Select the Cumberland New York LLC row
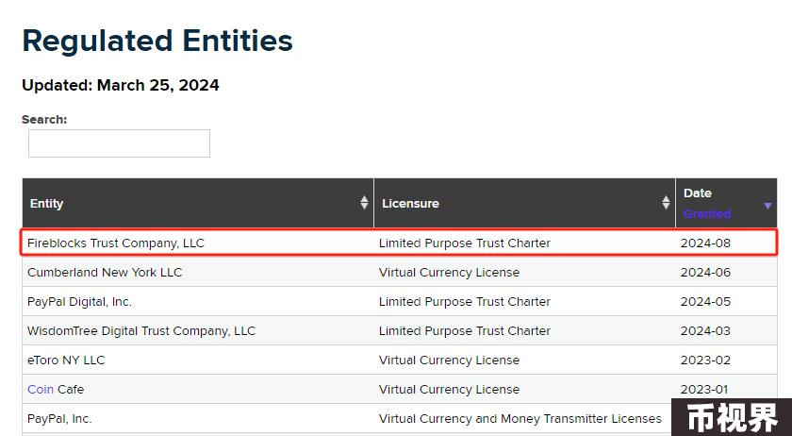 coord(105,272)
